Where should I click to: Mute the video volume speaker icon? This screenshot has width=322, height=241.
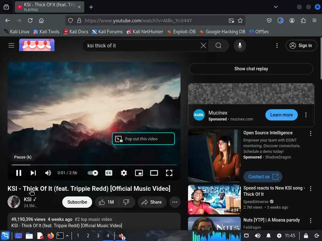pos(48,173)
